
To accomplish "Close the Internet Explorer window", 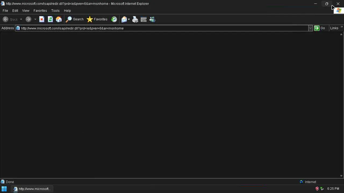I will pos(338,4).
